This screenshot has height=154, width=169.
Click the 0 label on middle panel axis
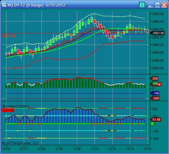click(x=153, y=89)
